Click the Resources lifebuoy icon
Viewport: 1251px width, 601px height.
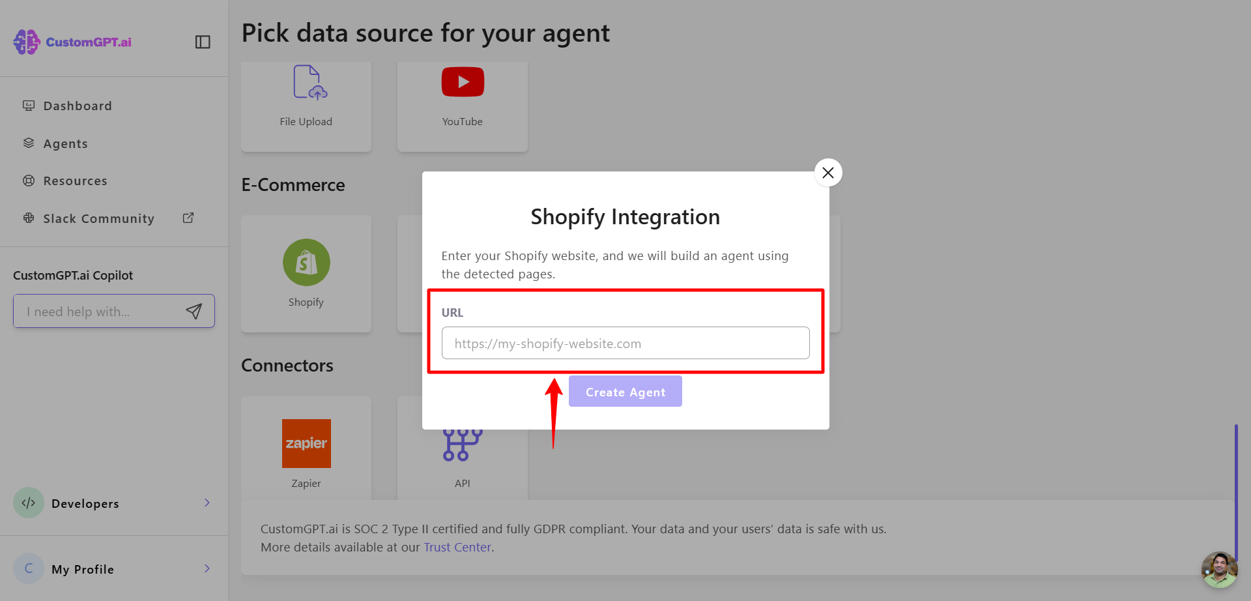[x=29, y=181]
